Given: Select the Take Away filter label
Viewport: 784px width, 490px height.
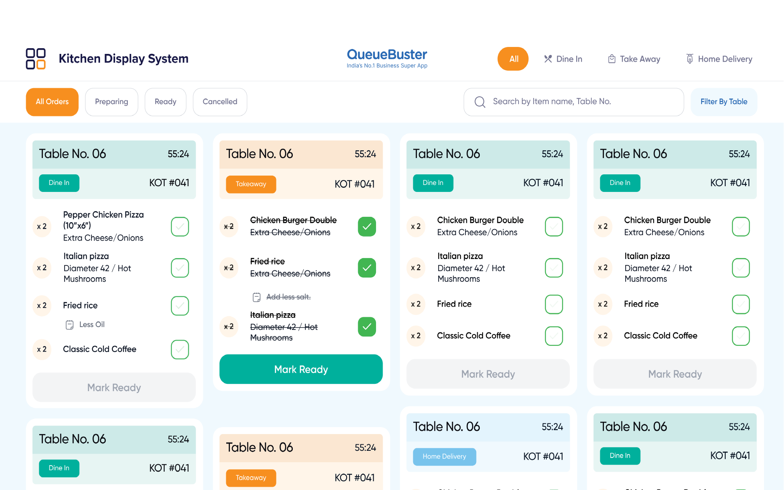Looking at the screenshot, I should click(640, 59).
